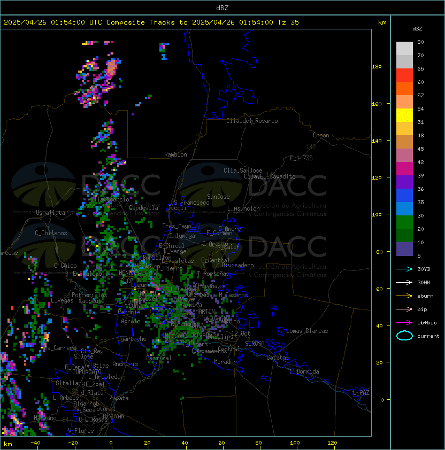Viewport: 445px width, 450px height.
Task: Select the bright green 30 dBZ swatch
Action: (404, 222)
